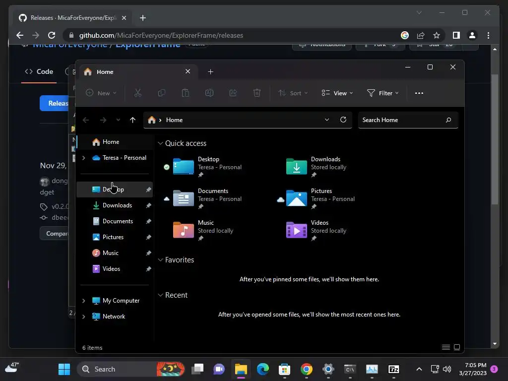Click the Copy icon in Explorer toolbar
Image resolution: width=508 pixels, height=381 pixels.
(161, 93)
